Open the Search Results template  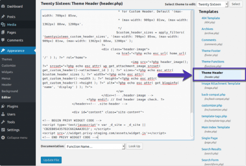pyautogui.click(x=211, y=149)
